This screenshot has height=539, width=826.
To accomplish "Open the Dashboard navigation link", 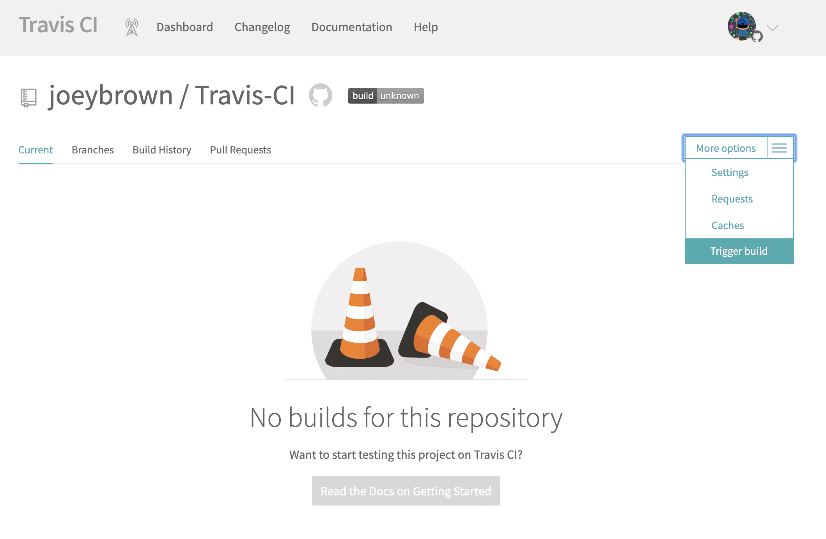I will [x=184, y=27].
